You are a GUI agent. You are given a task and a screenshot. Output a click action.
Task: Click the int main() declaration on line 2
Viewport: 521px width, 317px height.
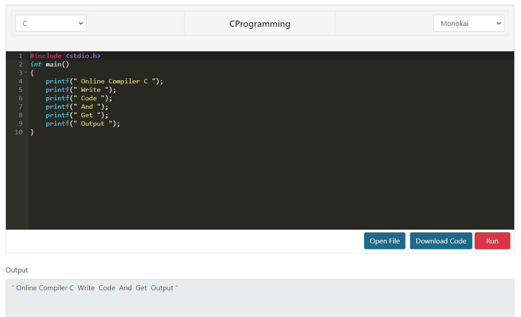(x=50, y=64)
